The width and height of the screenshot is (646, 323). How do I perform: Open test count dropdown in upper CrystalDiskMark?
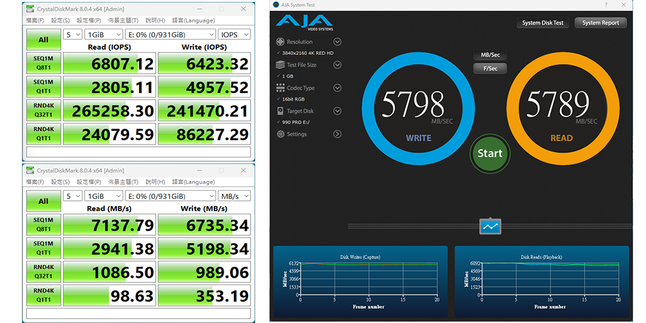coord(73,35)
